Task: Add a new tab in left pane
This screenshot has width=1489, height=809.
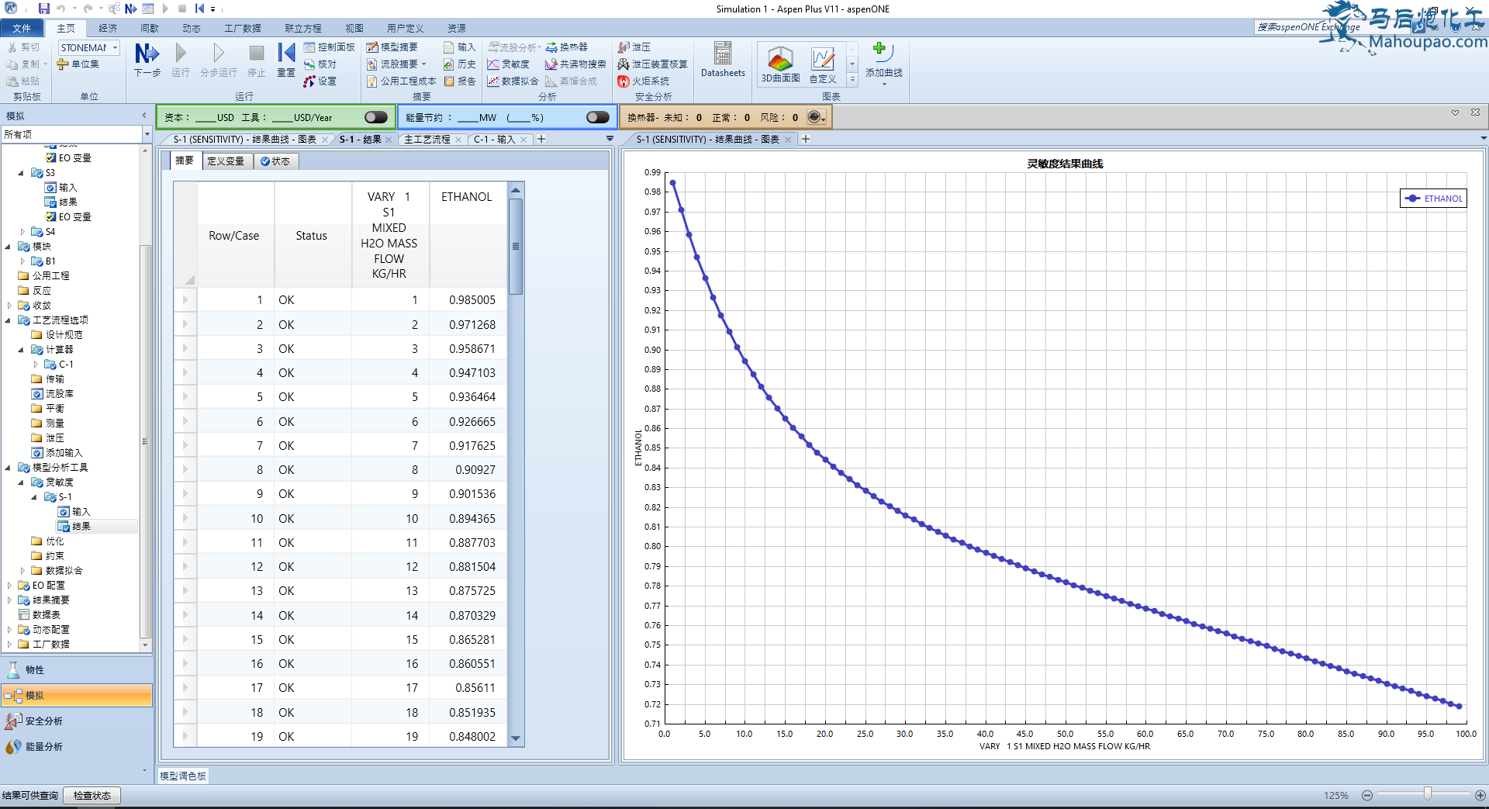Action: point(541,139)
